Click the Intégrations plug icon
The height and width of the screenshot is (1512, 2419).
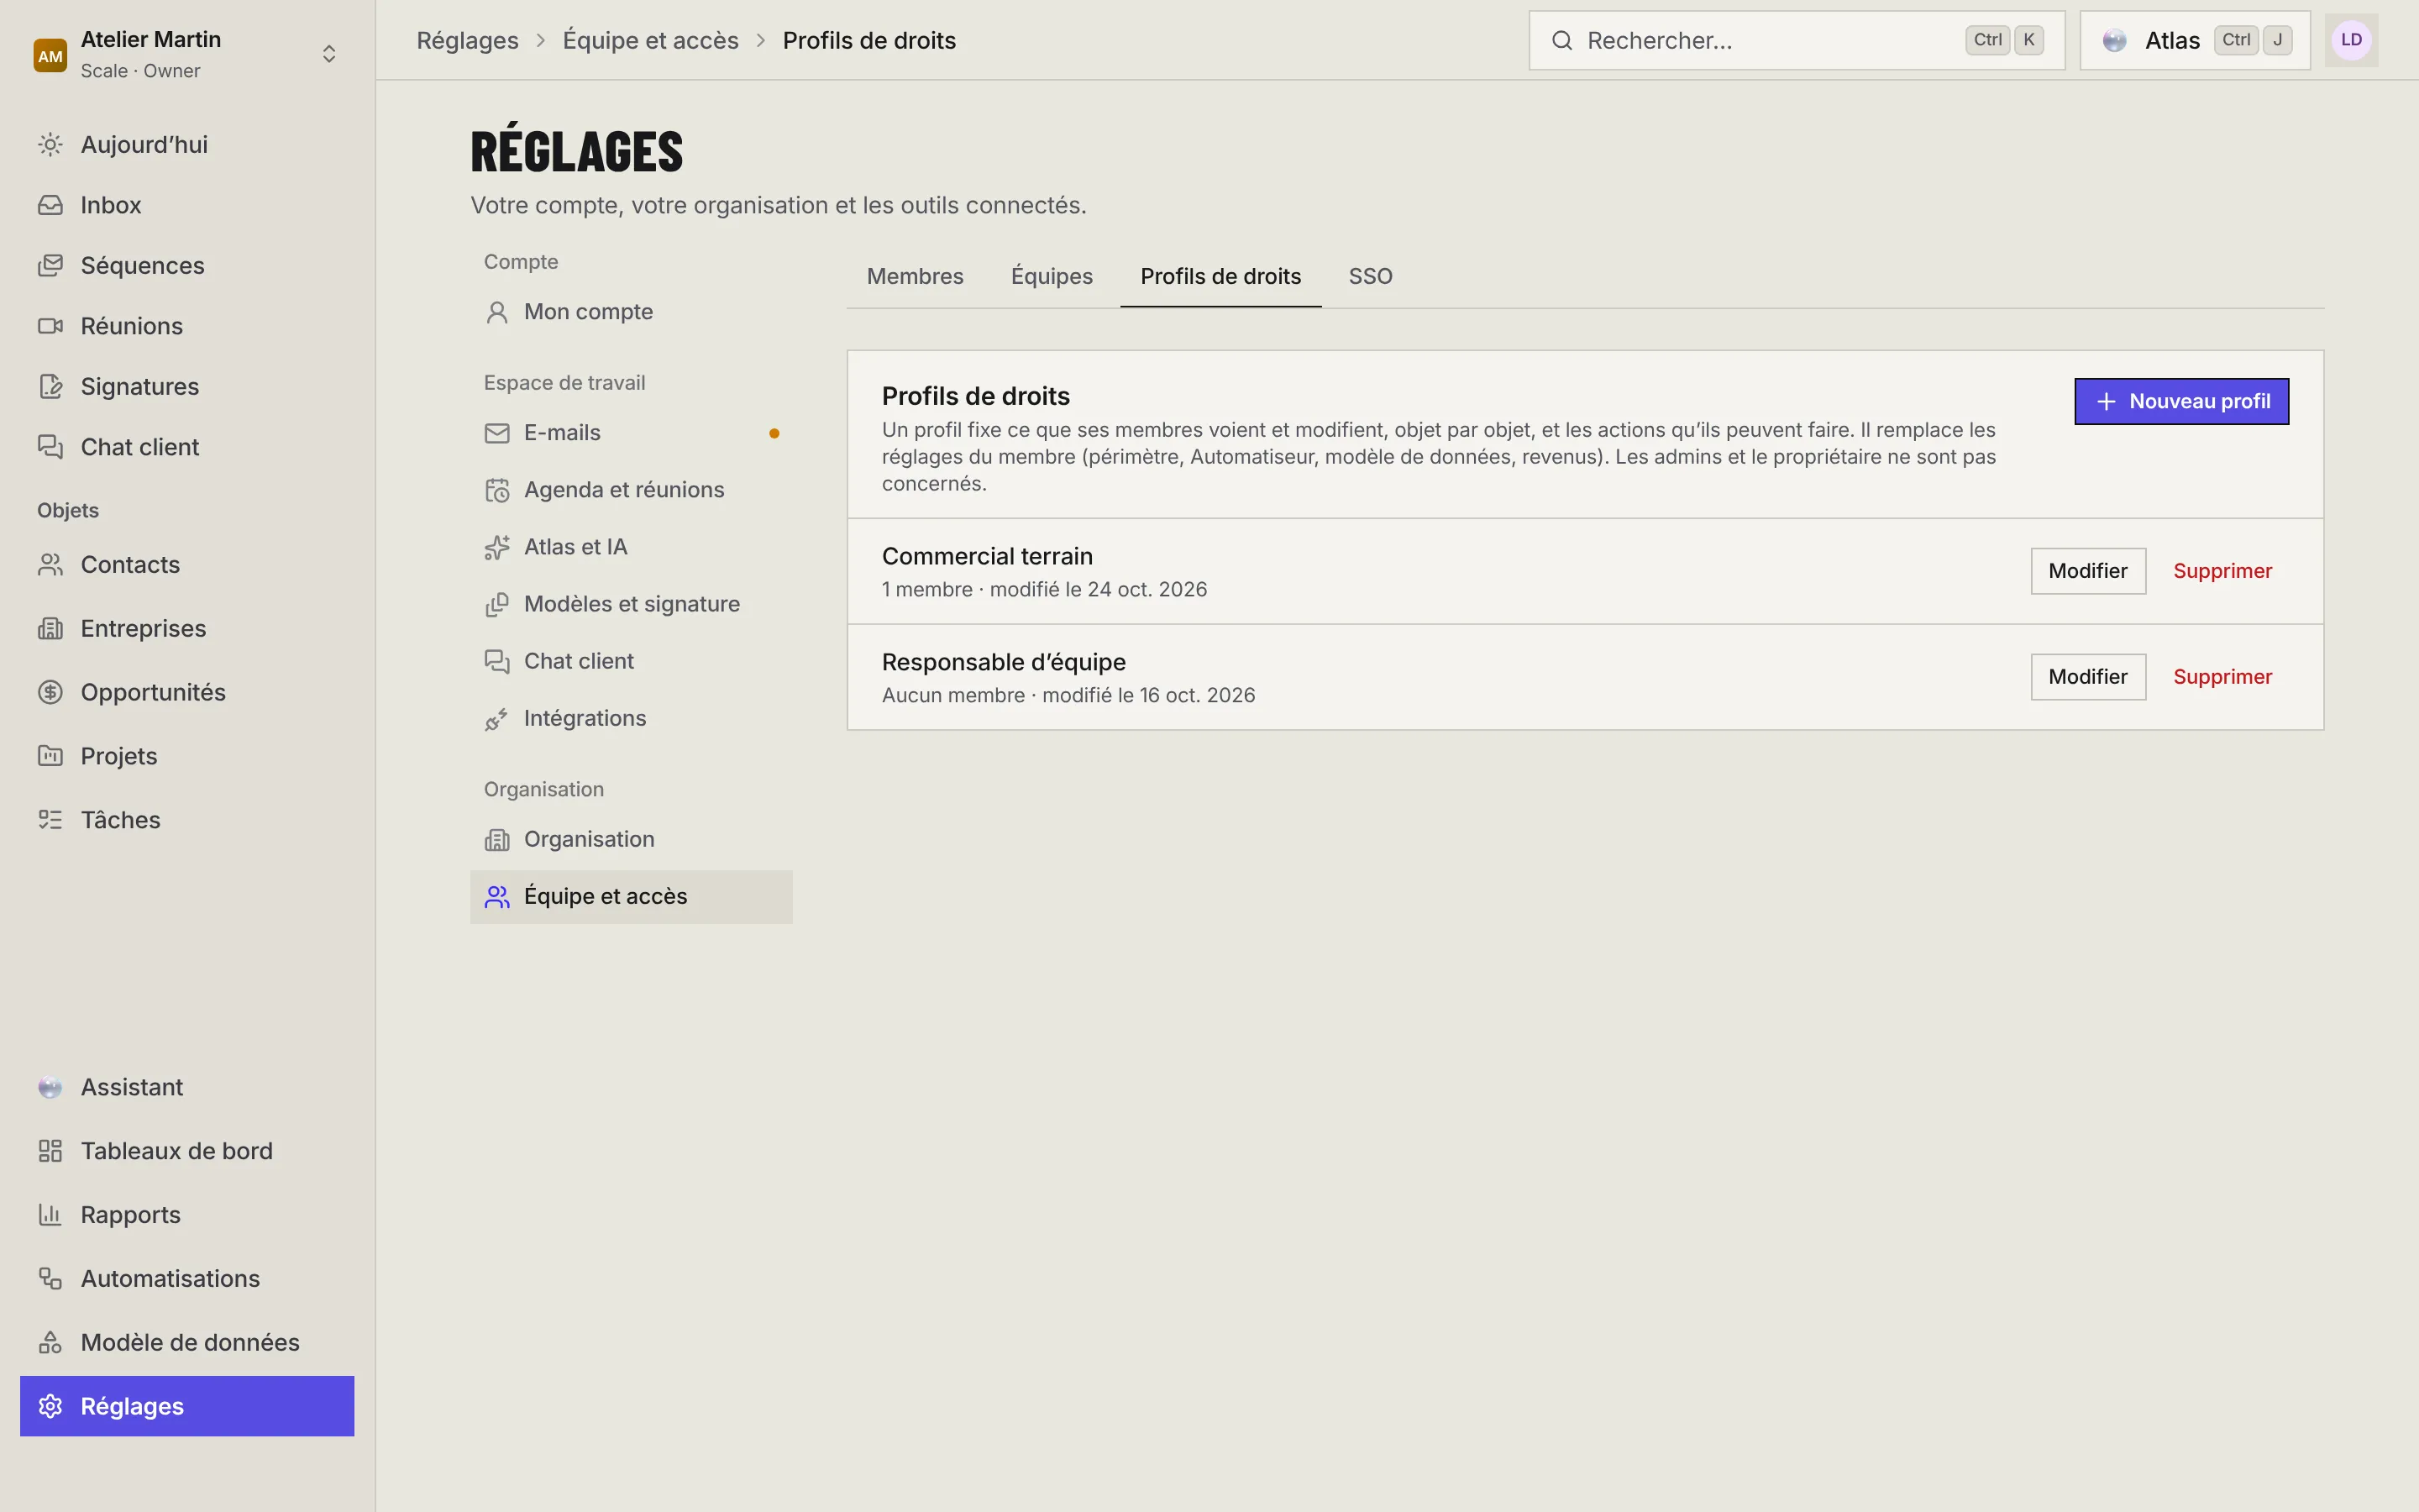point(496,719)
